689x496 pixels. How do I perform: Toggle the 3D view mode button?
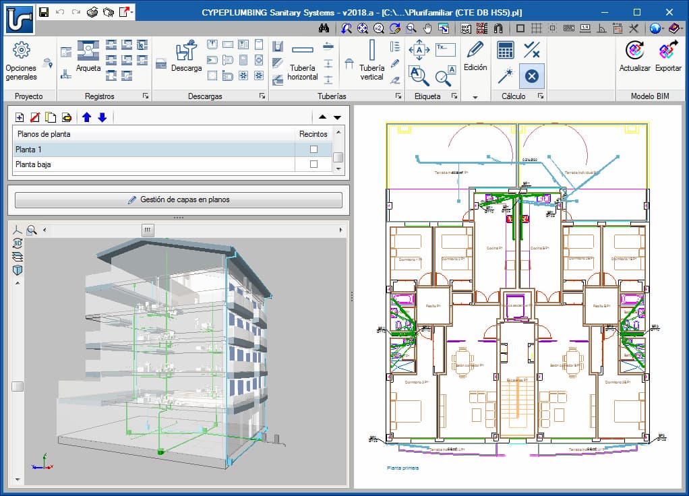coord(18,243)
